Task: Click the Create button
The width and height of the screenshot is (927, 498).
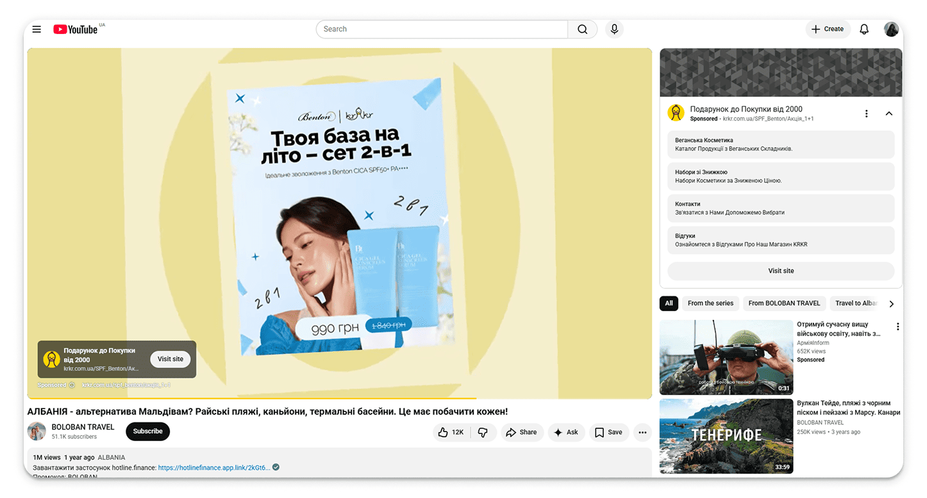Action: (x=828, y=29)
